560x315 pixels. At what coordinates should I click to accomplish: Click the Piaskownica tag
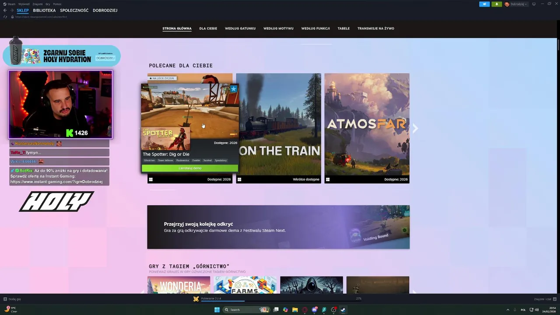point(182,161)
